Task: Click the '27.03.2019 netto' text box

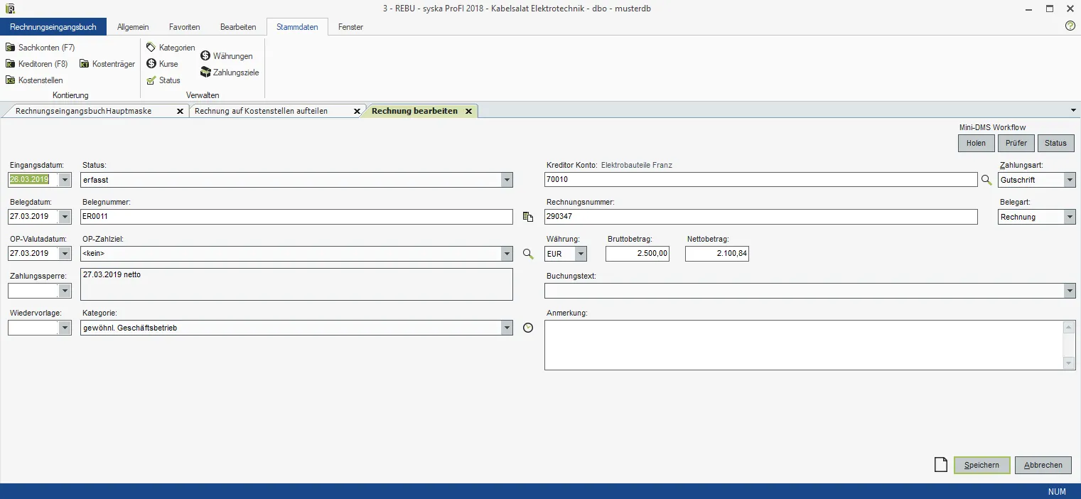Action: pos(296,284)
